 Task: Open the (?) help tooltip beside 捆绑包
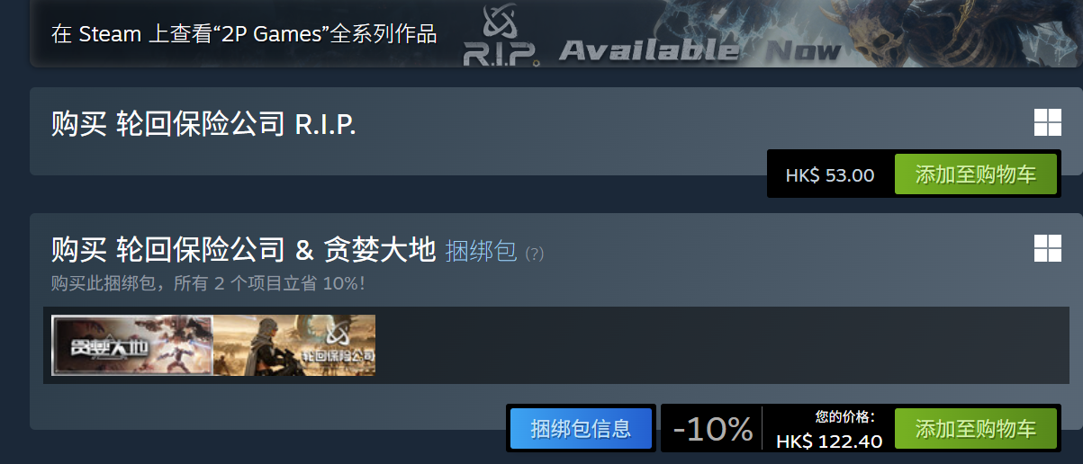click(534, 254)
